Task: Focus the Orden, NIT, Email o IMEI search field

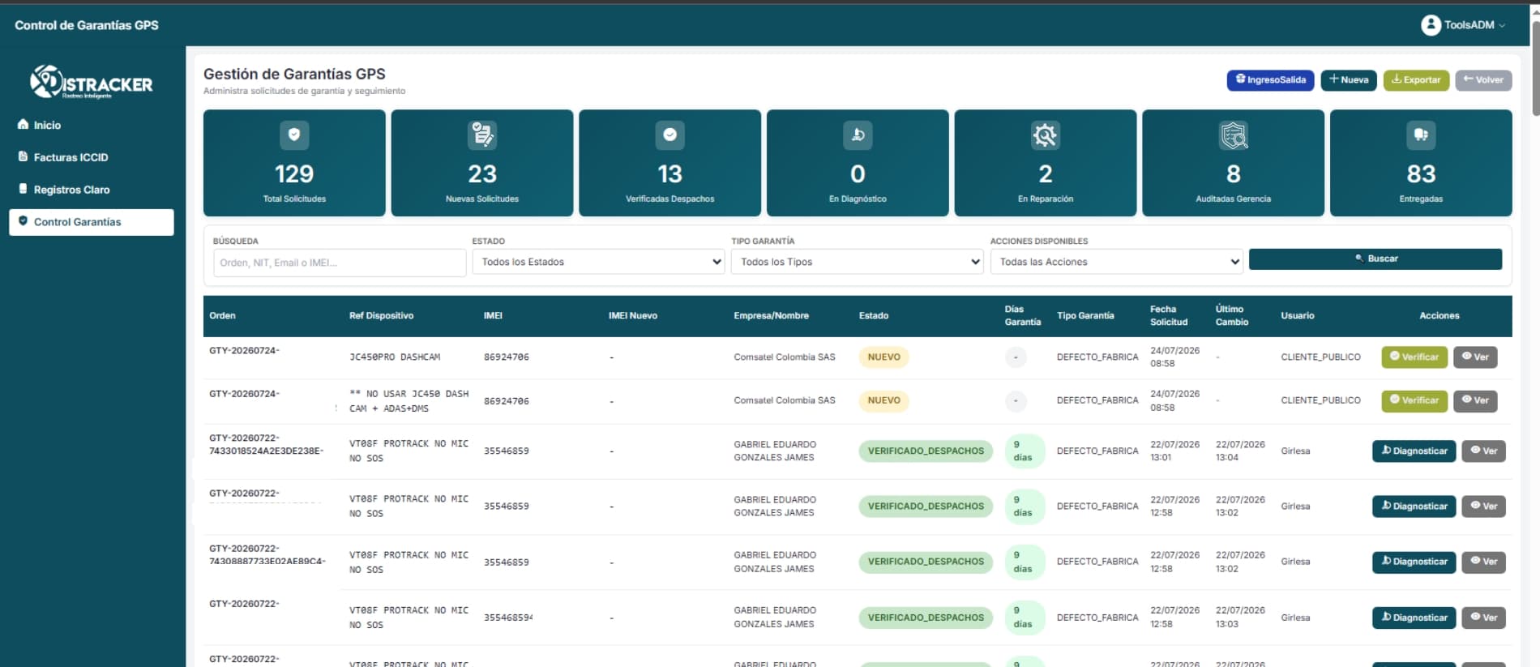Action: [x=340, y=263]
